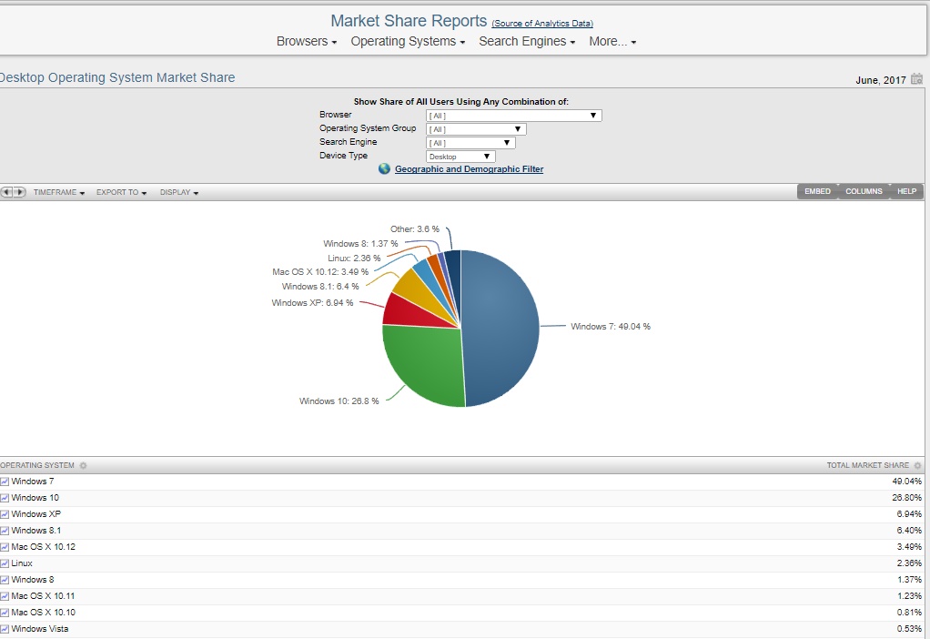Open Source of Analytics Data link
The width and height of the screenshot is (930, 639).
coord(542,24)
